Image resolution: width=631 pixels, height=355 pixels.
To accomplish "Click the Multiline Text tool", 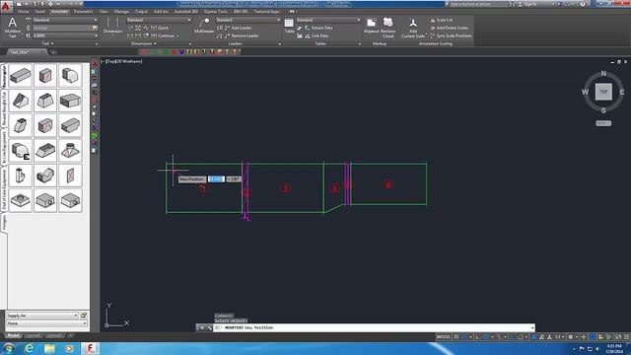I will [x=13, y=28].
